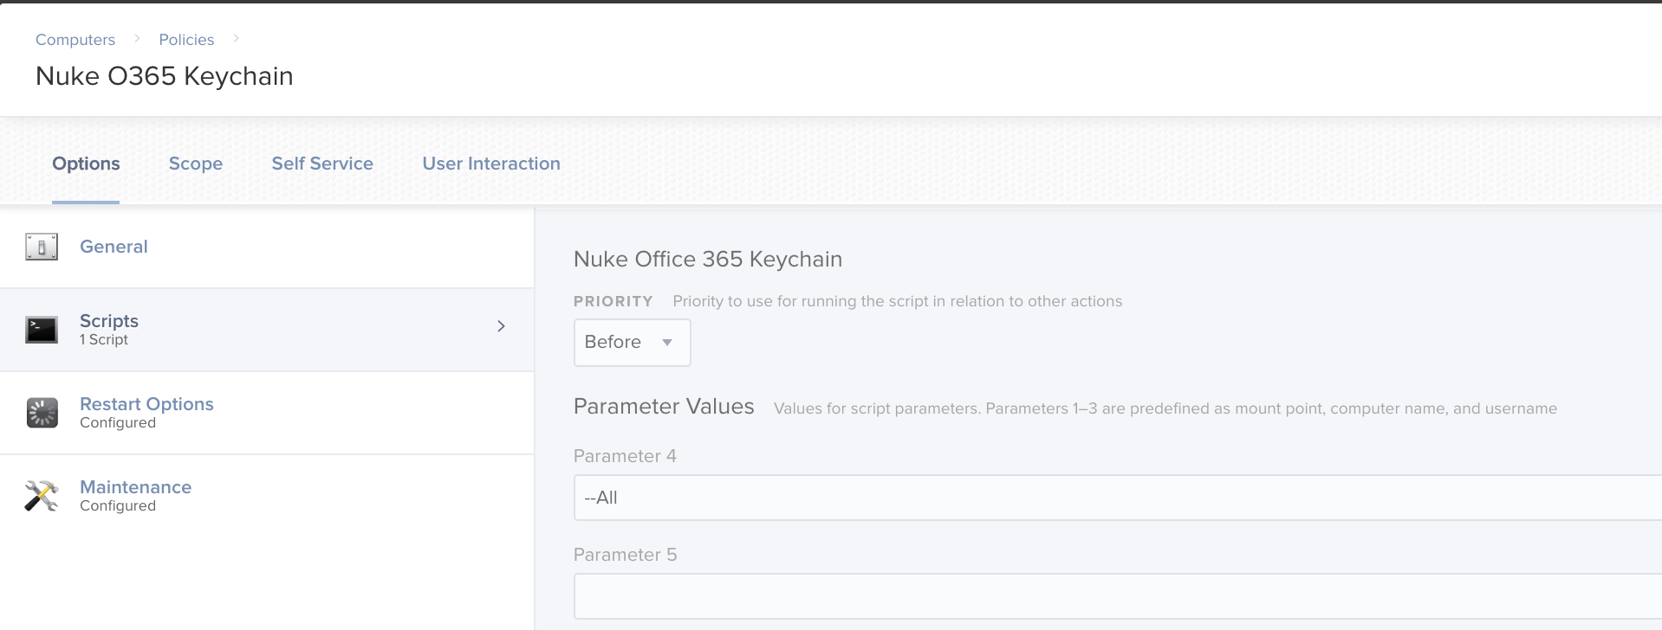Click the Parameter 5 label
This screenshot has width=1662, height=630.
pos(625,555)
